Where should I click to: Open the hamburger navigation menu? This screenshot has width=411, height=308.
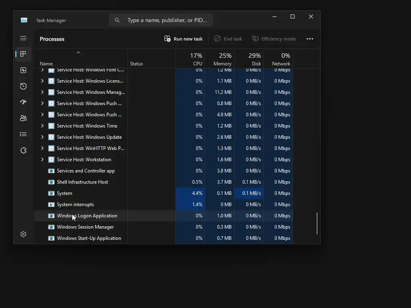(x=23, y=38)
